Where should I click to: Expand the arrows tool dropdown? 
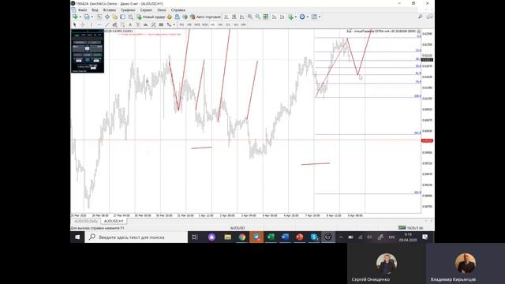[x=174, y=24]
